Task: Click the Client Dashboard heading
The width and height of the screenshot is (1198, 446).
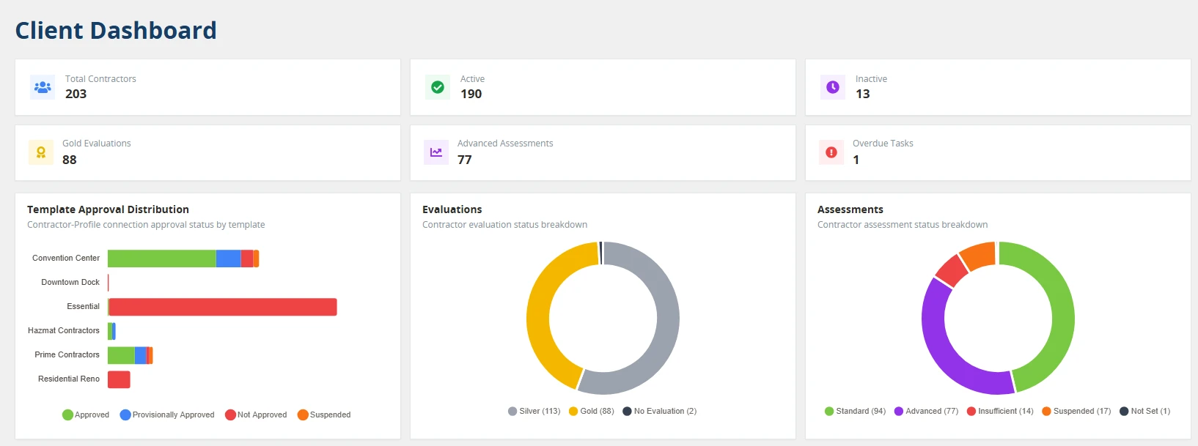Action: click(116, 31)
